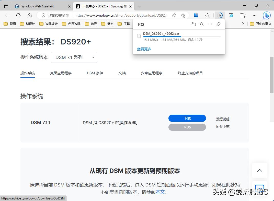
Task: Open Bing Chat in the browser corner
Action: pos(266,15)
